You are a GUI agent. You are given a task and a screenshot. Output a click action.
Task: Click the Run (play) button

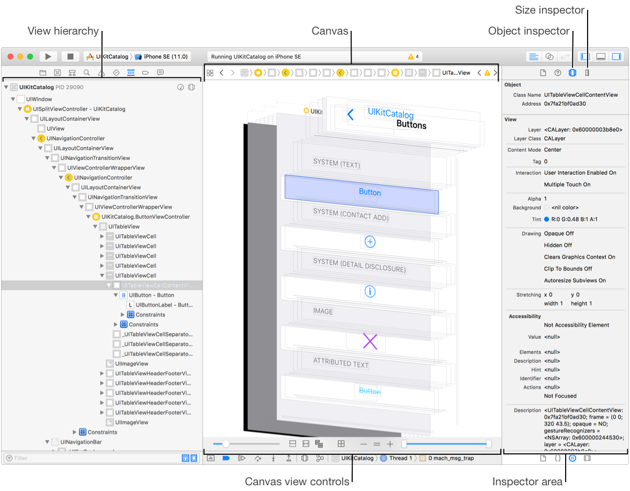point(48,57)
